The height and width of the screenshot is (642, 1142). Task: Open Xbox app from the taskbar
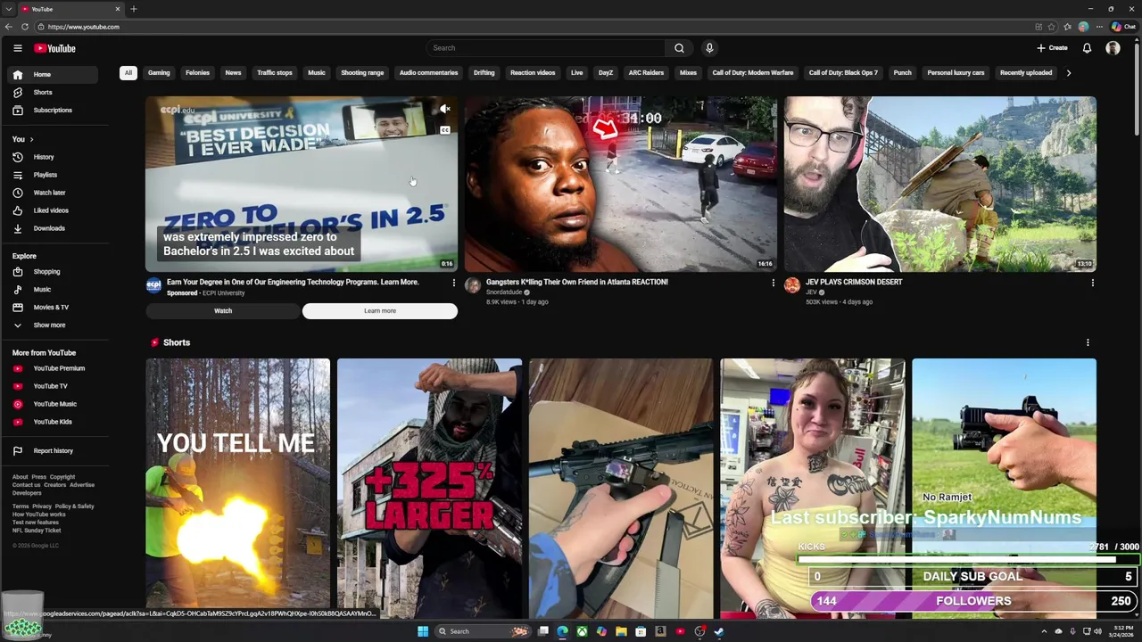tap(582, 631)
